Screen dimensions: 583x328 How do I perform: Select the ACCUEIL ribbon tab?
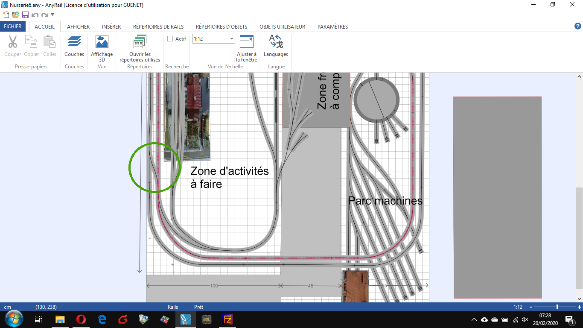point(44,26)
